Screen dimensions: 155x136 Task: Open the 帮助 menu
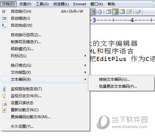(x=111, y=4)
